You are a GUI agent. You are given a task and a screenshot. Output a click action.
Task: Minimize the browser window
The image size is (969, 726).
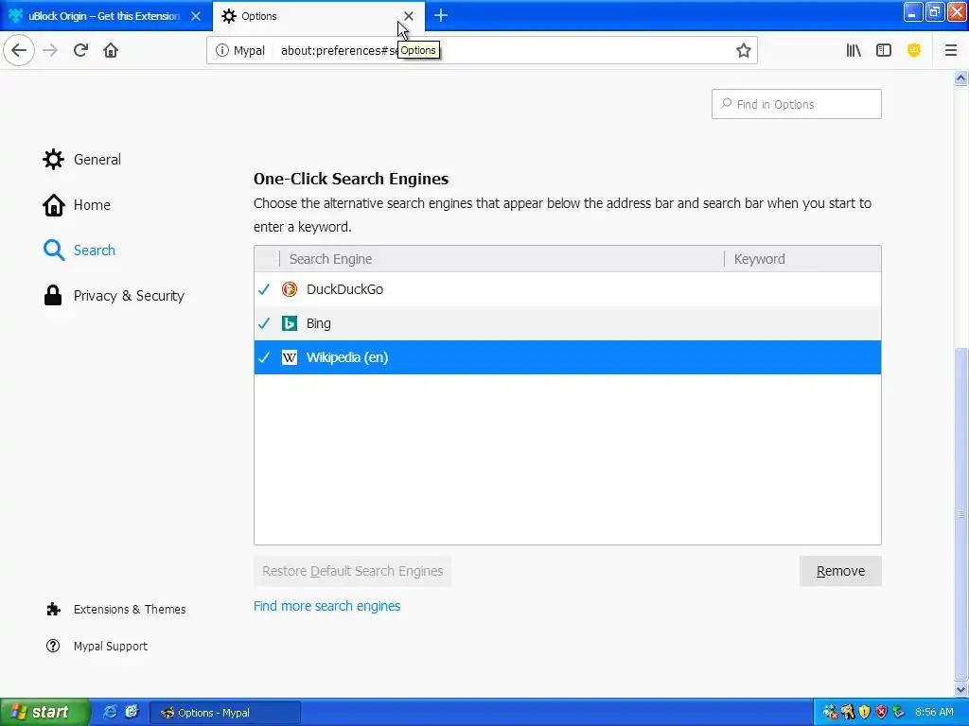tap(913, 12)
